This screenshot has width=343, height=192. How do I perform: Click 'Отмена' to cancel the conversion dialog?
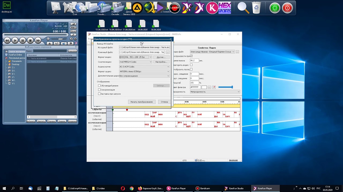164,102
